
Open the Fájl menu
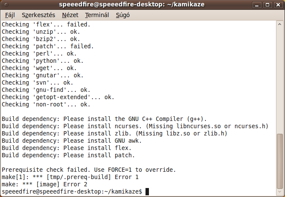pyautogui.click(x=10, y=15)
